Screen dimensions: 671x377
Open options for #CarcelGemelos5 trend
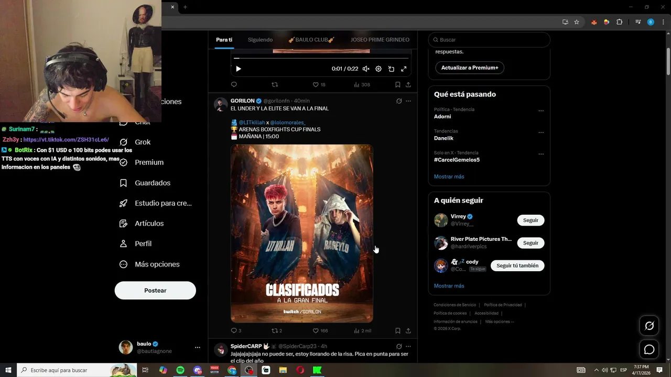point(541,154)
